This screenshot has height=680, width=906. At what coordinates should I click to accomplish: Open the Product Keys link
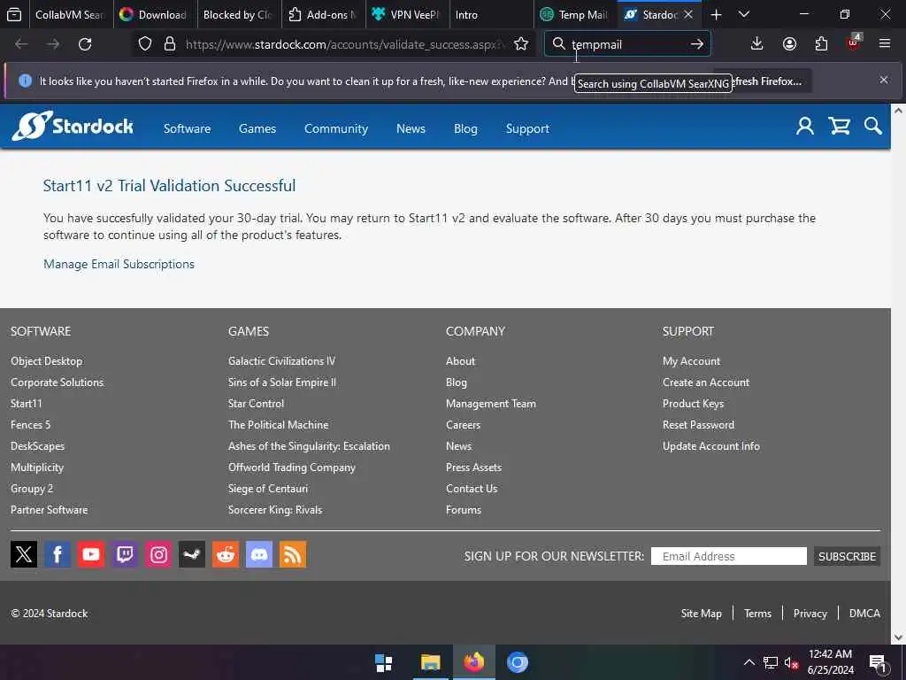point(693,404)
